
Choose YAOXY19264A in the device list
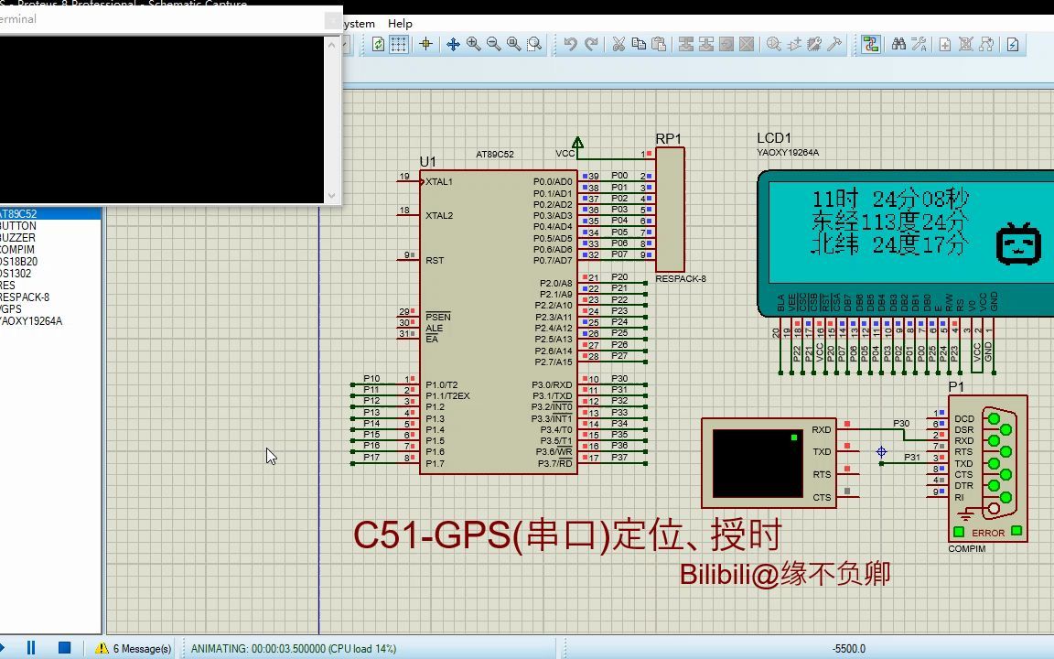tap(37, 320)
